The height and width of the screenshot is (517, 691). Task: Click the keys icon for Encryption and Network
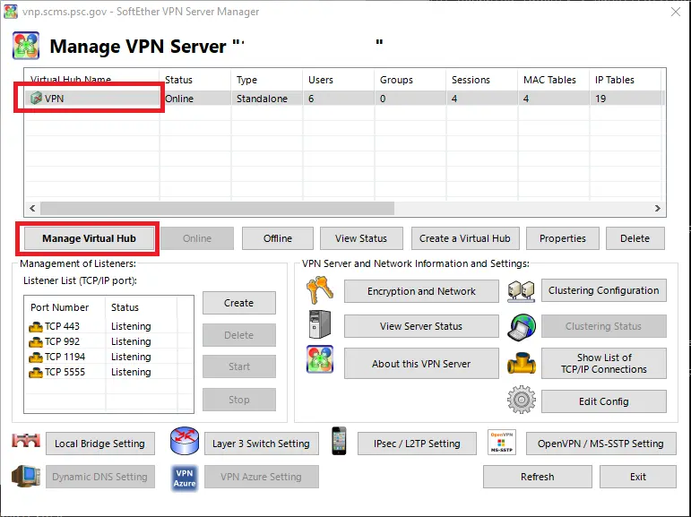(319, 290)
